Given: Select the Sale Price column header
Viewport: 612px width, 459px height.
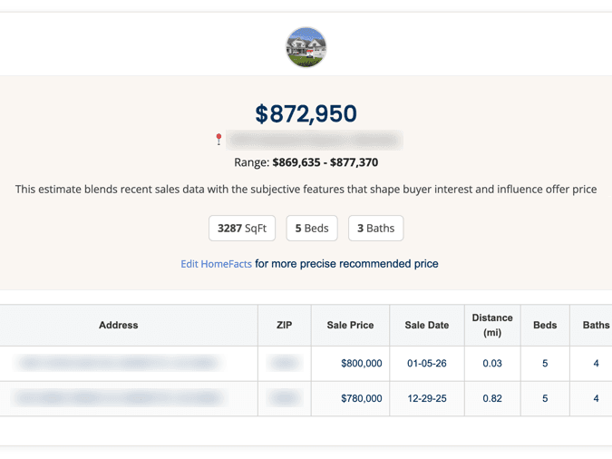Looking at the screenshot, I should click(x=350, y=325).
